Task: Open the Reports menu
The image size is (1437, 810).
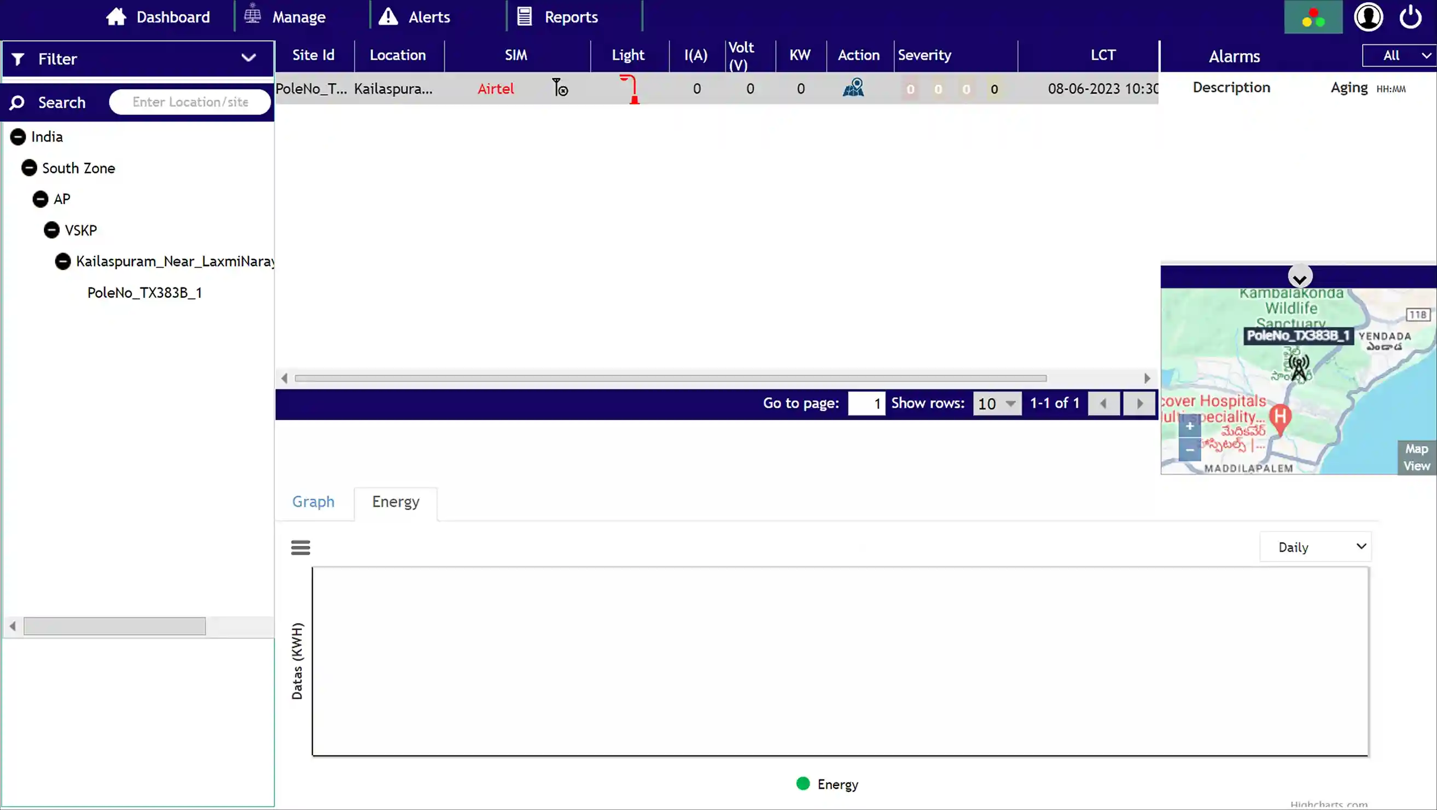Action: (558, 18)
